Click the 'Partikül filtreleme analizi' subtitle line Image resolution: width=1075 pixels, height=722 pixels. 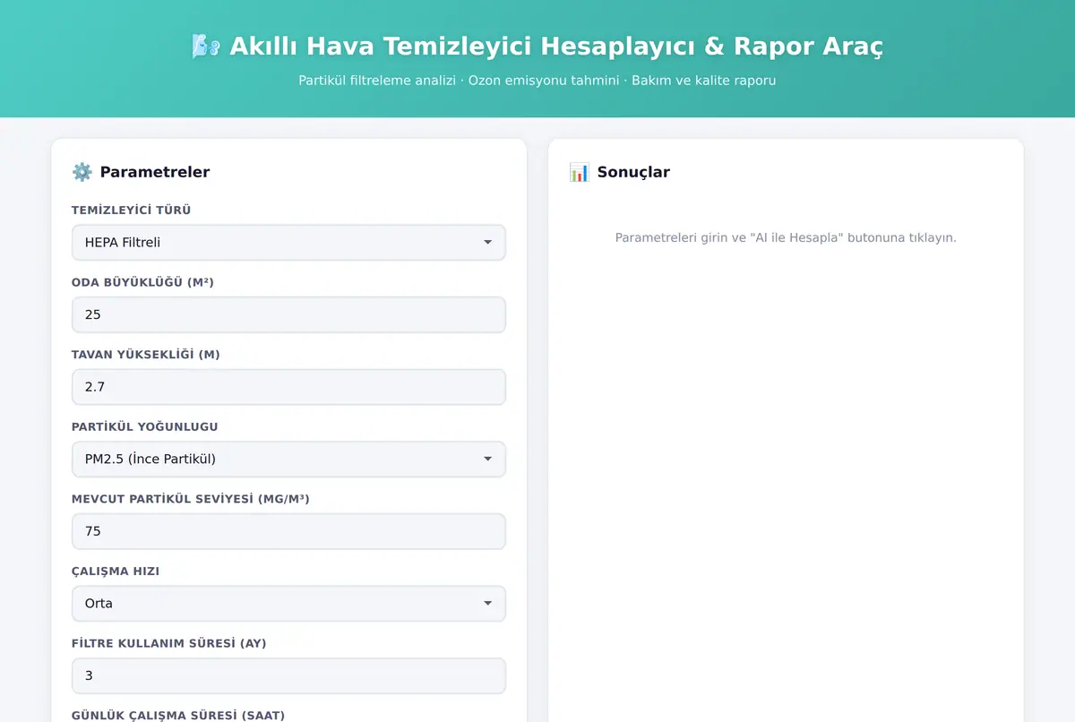pyautogui.click(x=537, y=81)
